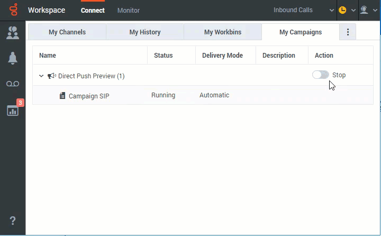Click the user profile icon
Image resolution: width=381 pixels, height=236 pixels.
coord(364,10)
